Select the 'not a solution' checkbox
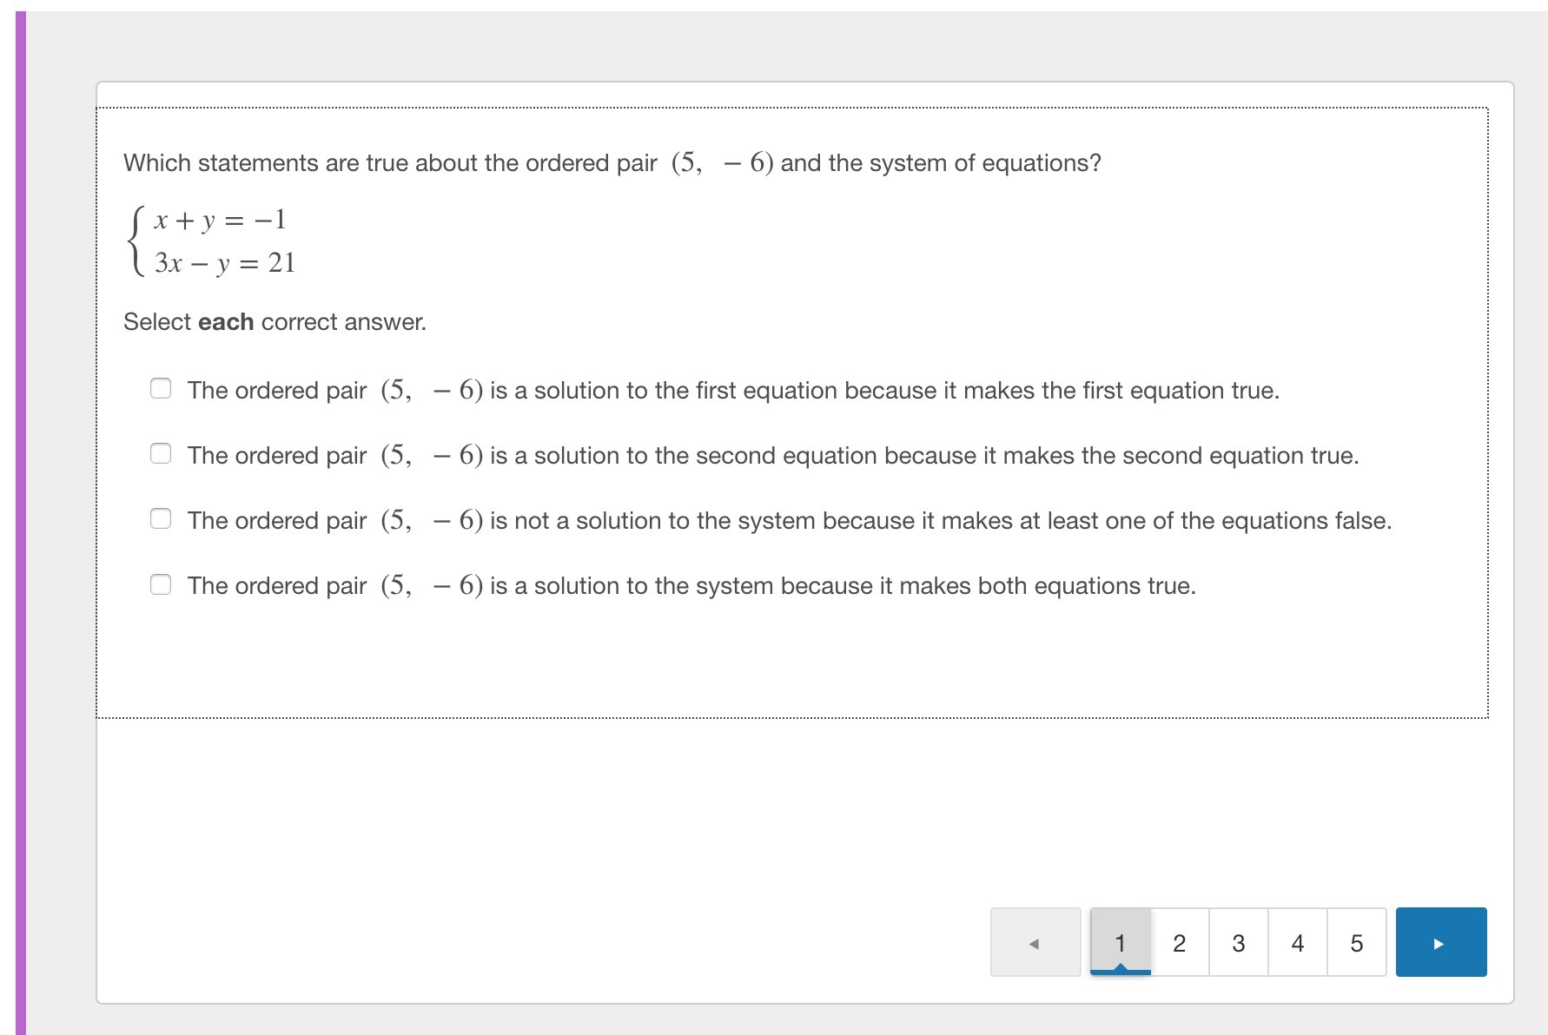1548x1035 pixels. tap(161, 518)
